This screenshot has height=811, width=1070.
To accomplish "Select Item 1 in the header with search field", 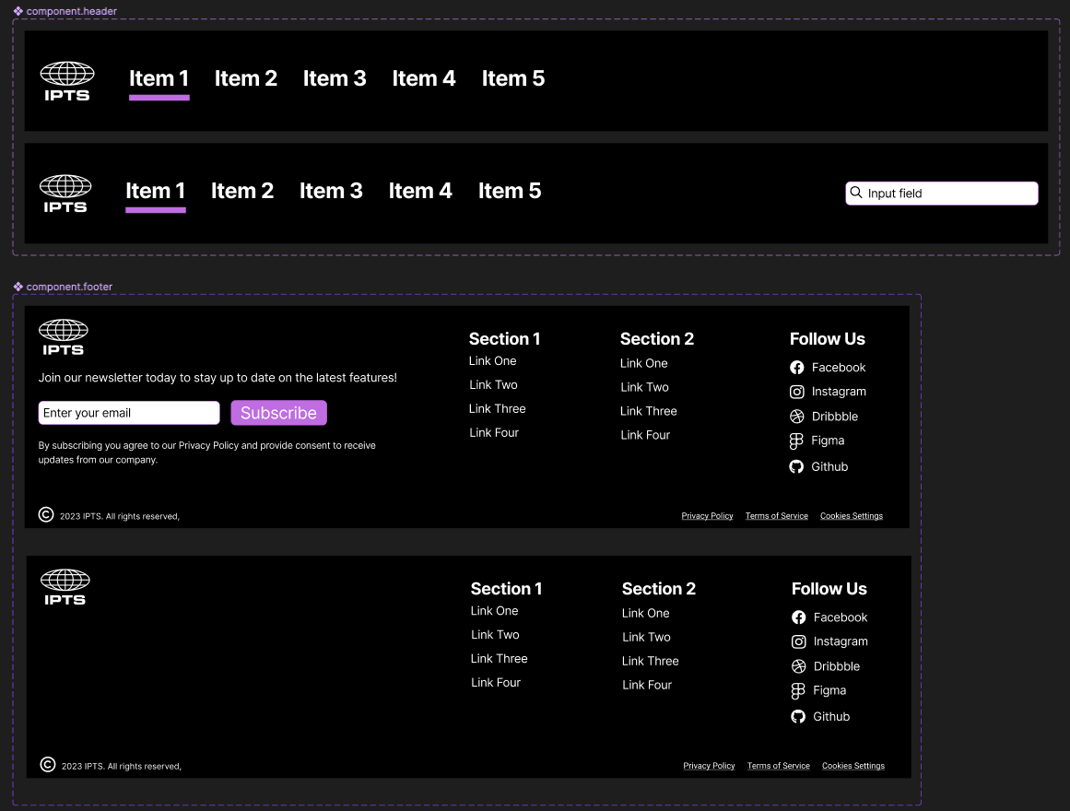I will tap(155, 191).
